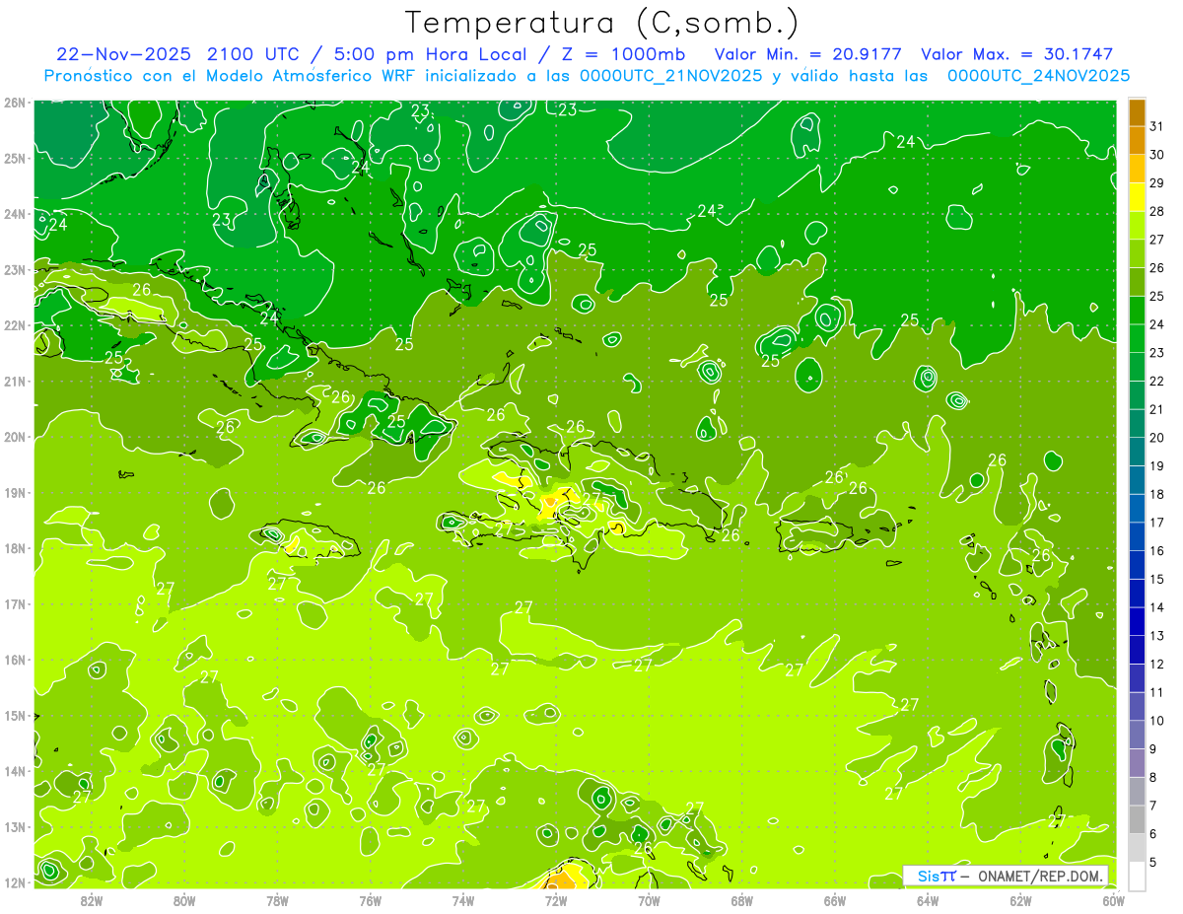Click the legend scale number 18

tap(1157, 494)
